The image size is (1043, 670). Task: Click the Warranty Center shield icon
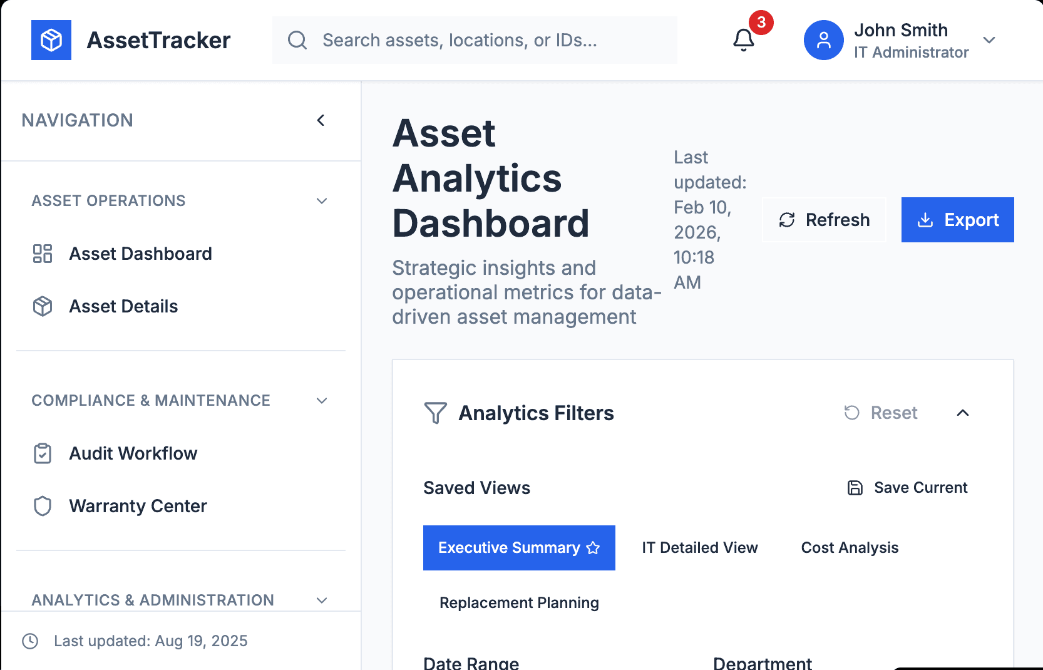[x=43, y=506]
